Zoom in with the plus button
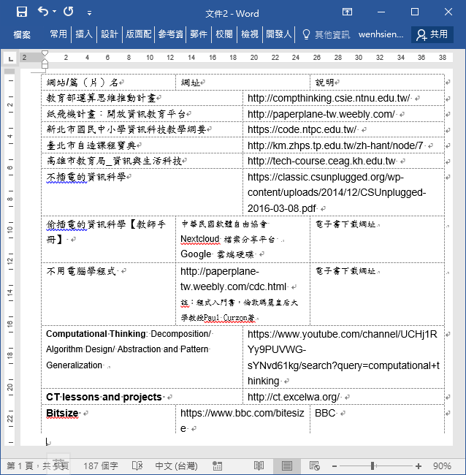 point(419,466)
